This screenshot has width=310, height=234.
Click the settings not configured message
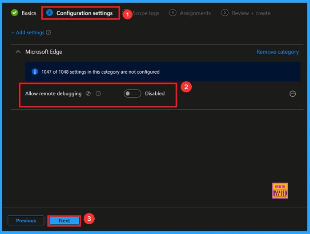[101, 72]
